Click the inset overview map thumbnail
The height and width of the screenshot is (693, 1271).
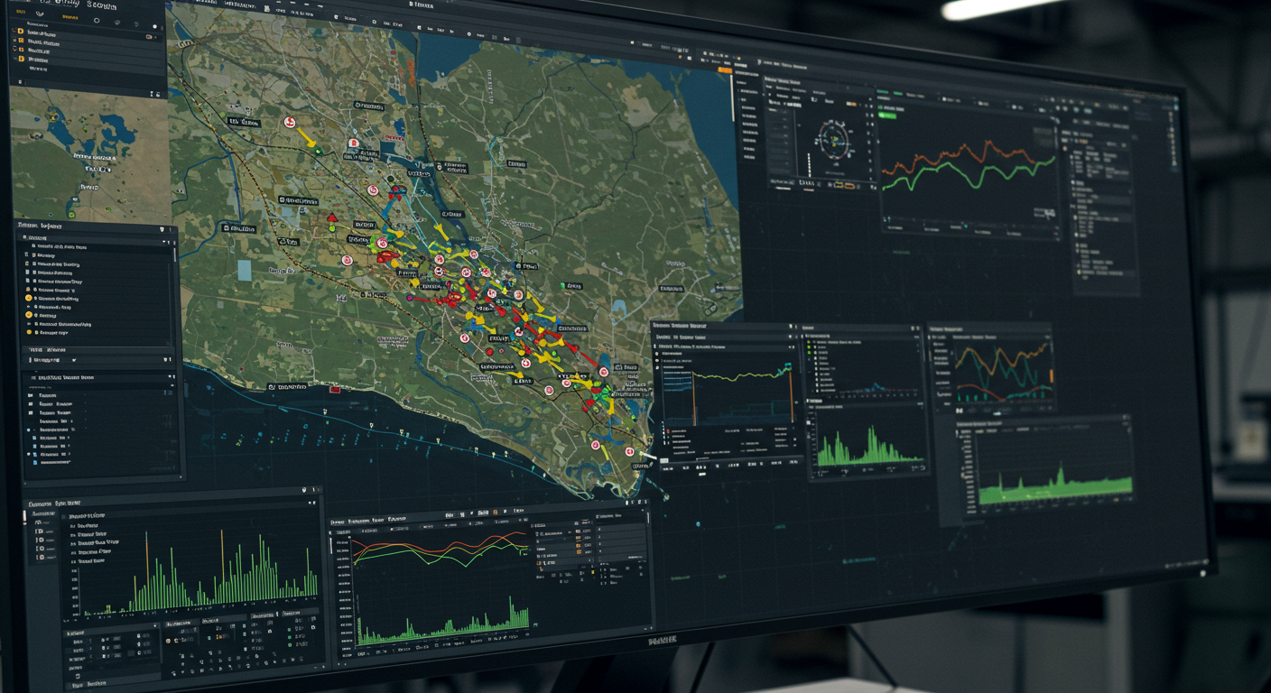pyautogui.click(x=88, y=155)
